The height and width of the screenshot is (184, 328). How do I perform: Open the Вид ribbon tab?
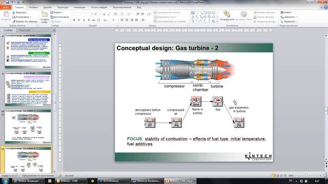pyautogui.click(x=139, y=7)
